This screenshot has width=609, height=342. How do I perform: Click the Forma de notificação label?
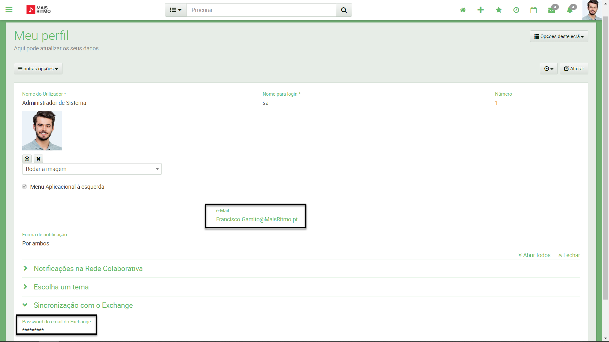(44, 235)
